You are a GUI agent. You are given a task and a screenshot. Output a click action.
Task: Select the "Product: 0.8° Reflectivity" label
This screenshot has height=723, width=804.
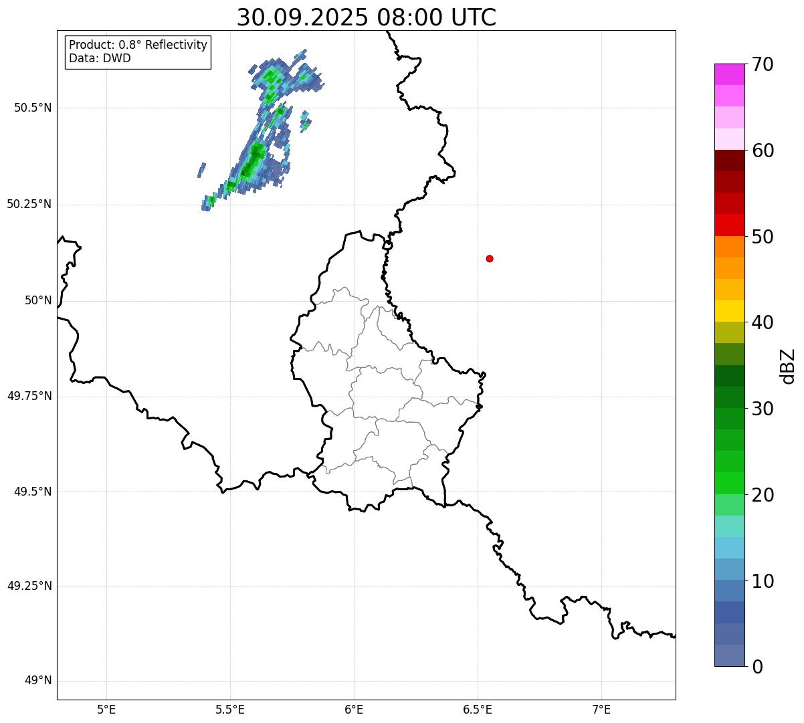coord(138,45)
